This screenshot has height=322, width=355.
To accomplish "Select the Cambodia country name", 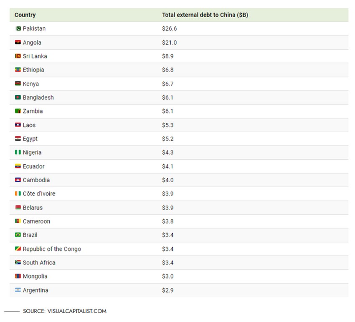I will 36,180.
